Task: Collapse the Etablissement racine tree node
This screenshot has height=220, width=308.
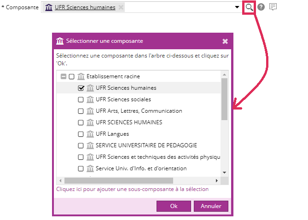Action: 64,76
